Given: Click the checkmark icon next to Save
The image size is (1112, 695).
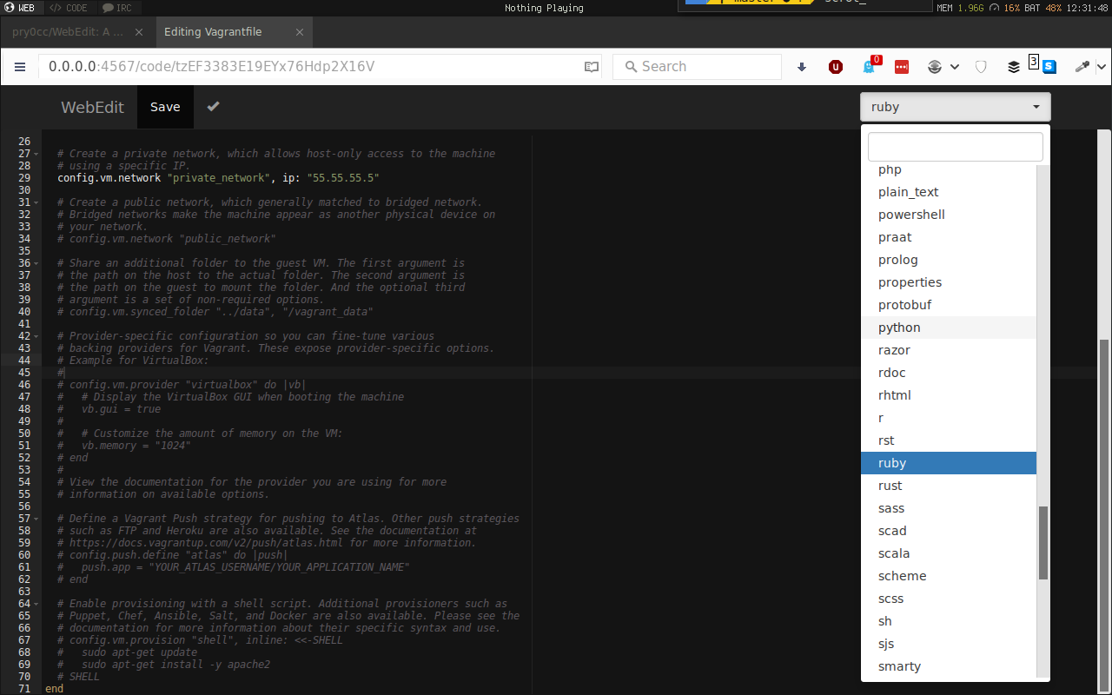Looking at the screenshot, I should pos(213,107).
